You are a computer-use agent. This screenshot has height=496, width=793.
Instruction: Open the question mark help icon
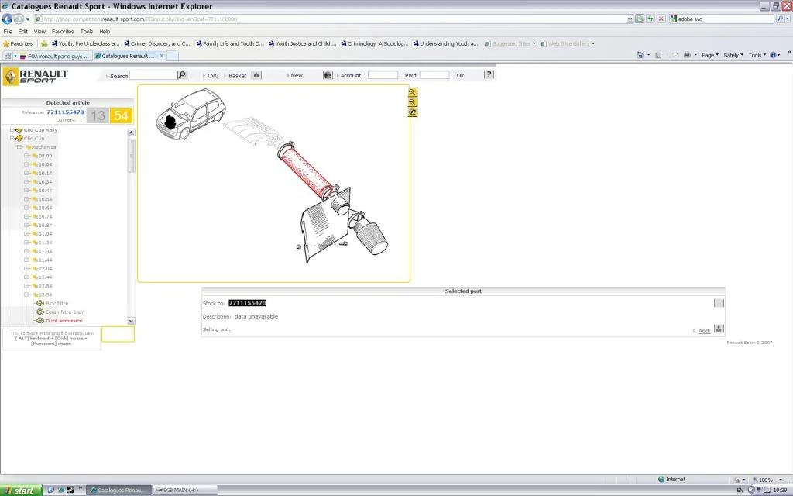489,74
